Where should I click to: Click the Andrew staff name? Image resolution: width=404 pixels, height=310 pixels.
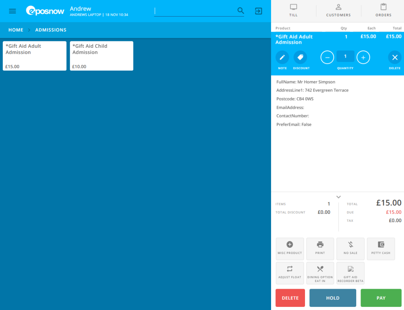(x=80, y=9)
